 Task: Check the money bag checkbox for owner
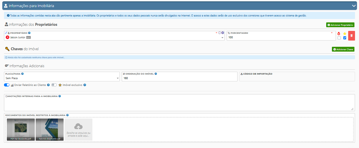(x=339, y=38)
